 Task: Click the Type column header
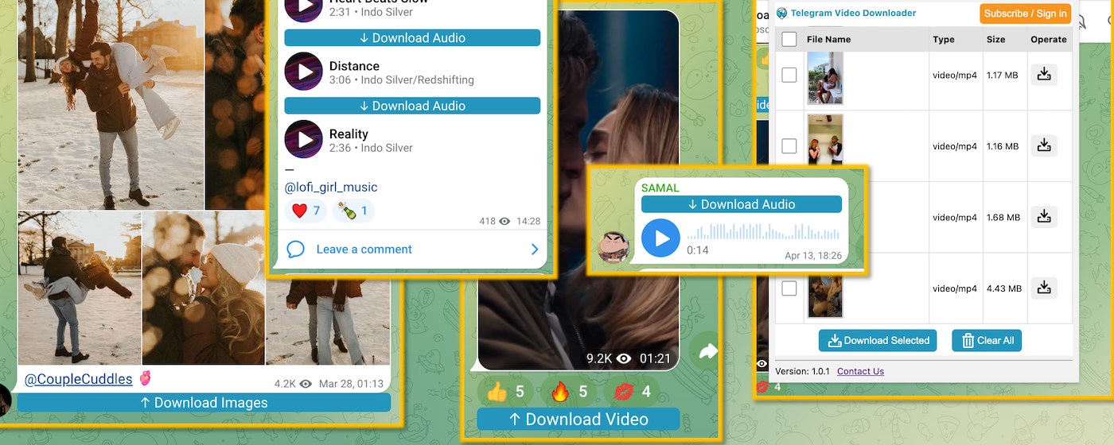click(x=944, y=39)
